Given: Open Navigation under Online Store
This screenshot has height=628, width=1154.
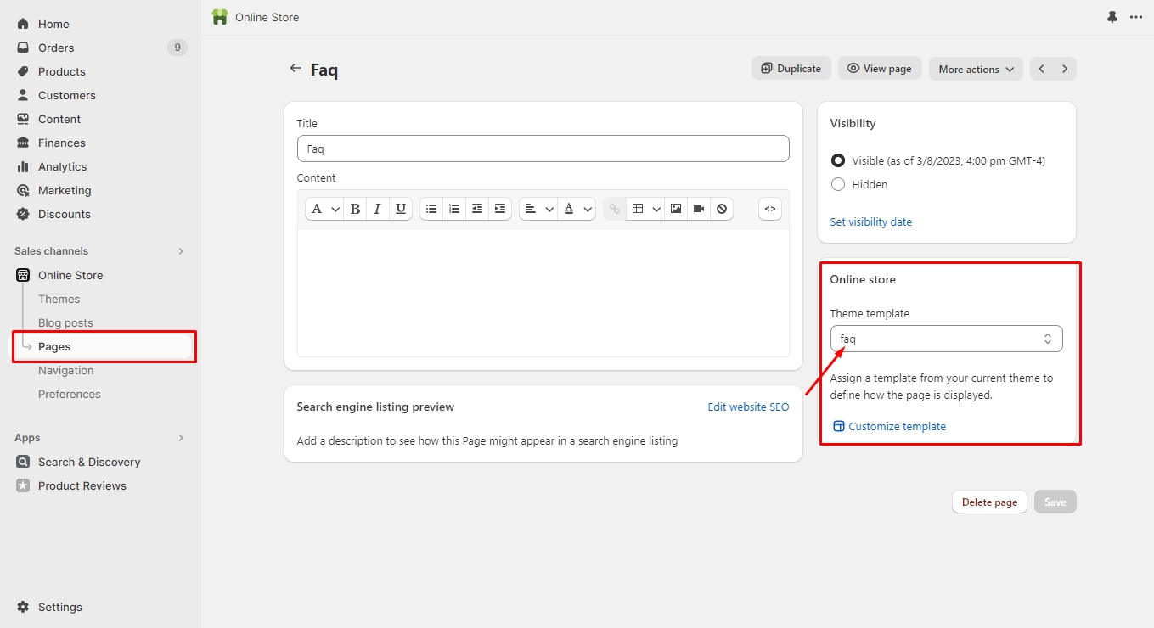Looking at the screenshot, I should pos(66,370).
